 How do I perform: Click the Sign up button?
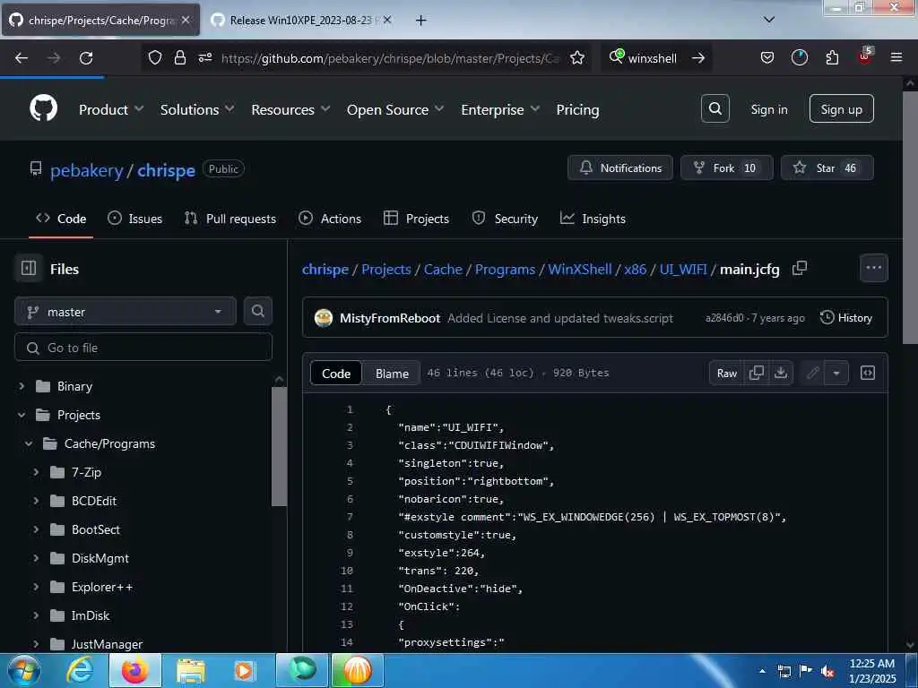(x=841, y=108)
